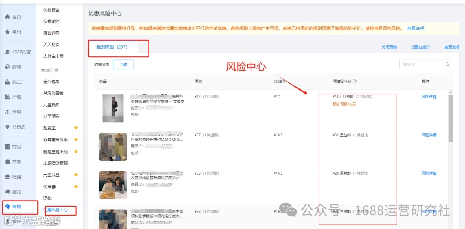The image size is (465, 229).
Task: Open 主题活动管理 in the menu
Action: coord(56,163)
